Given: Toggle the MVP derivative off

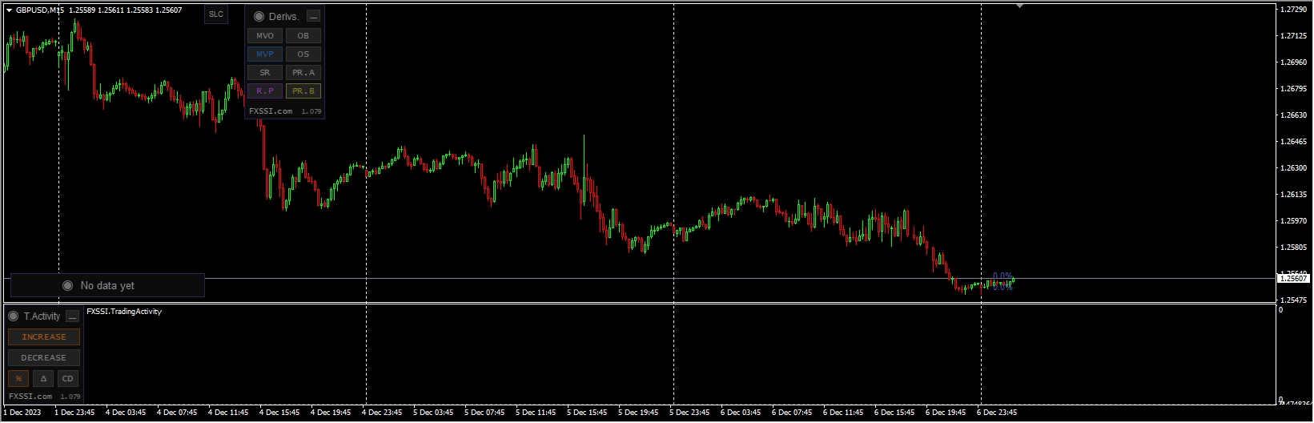Looking at the screenshot, I should click(265, 54).
